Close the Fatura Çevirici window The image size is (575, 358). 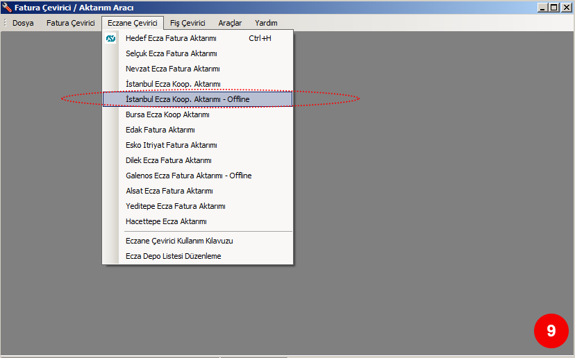pos(567,8)
